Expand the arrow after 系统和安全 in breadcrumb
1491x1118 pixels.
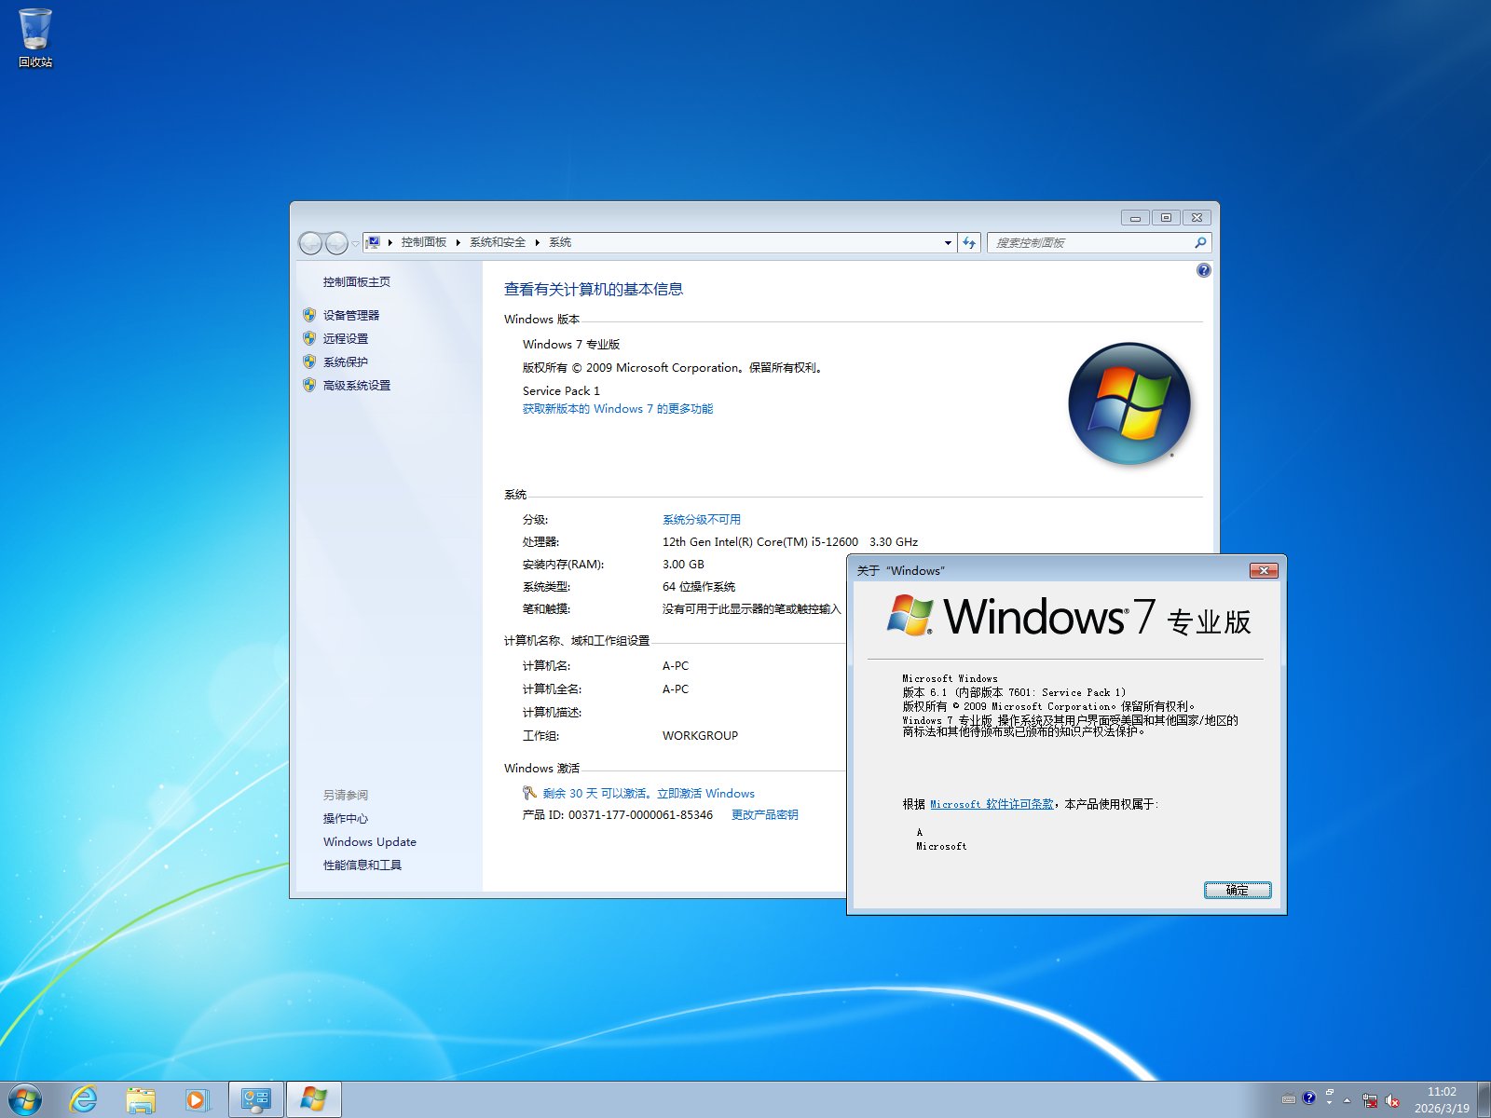click(x=537, y=242)
